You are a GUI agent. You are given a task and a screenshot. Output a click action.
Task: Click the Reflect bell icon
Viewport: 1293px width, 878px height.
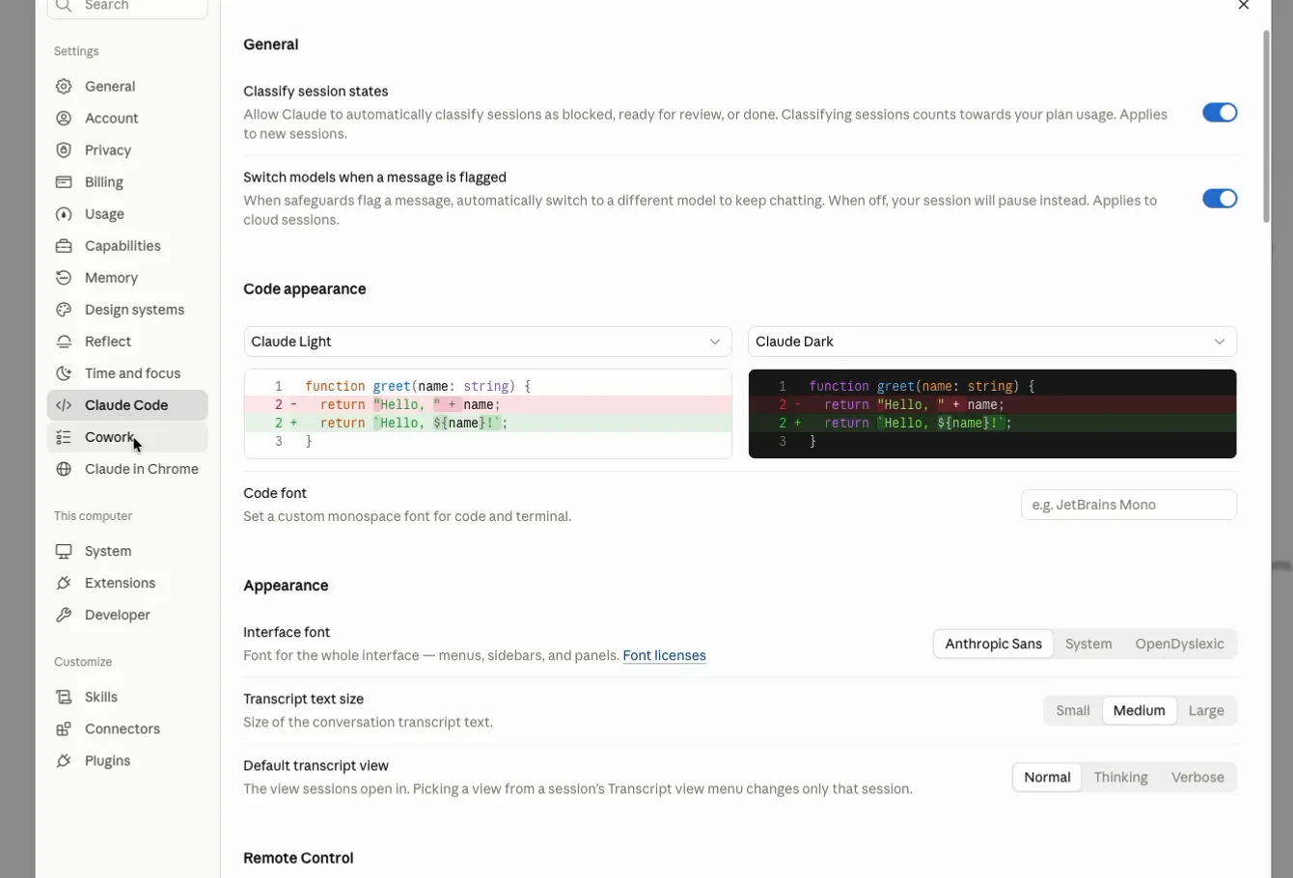64,342
